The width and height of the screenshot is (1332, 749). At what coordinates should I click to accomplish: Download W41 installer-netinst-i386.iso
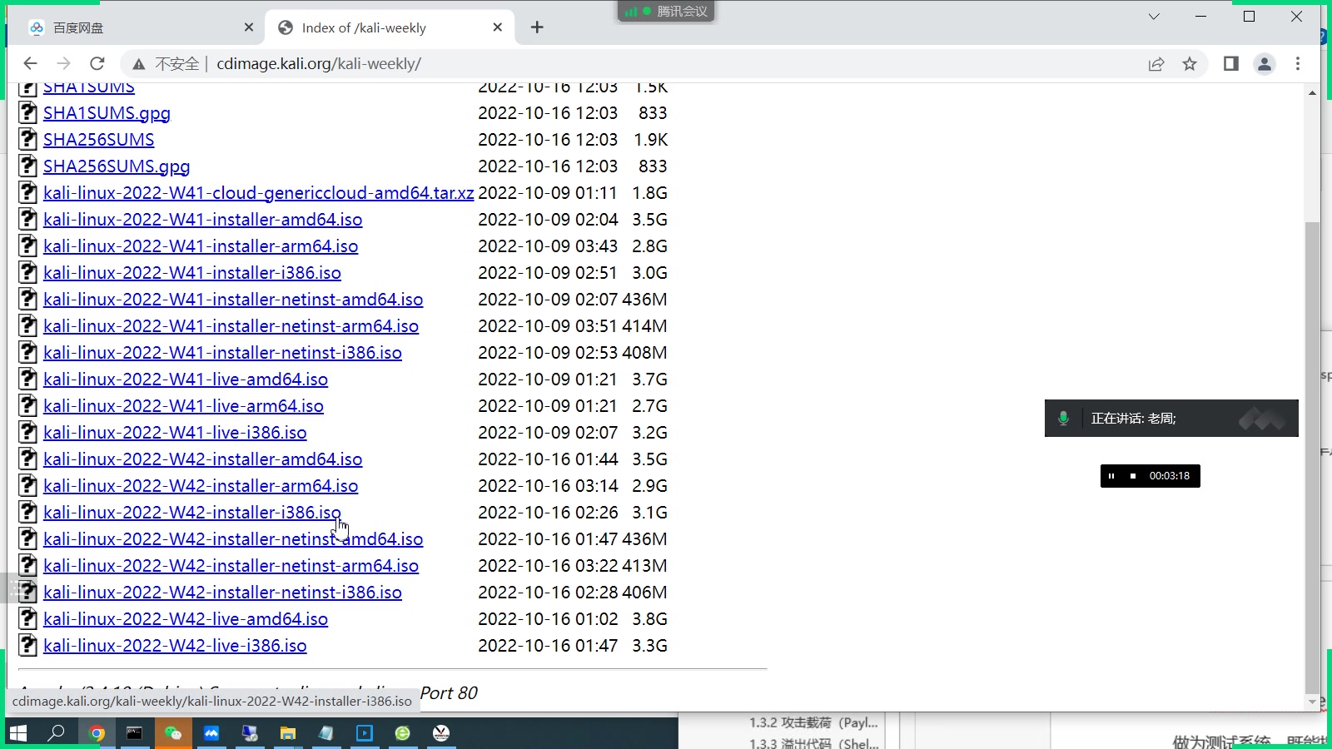click(222, 353)
